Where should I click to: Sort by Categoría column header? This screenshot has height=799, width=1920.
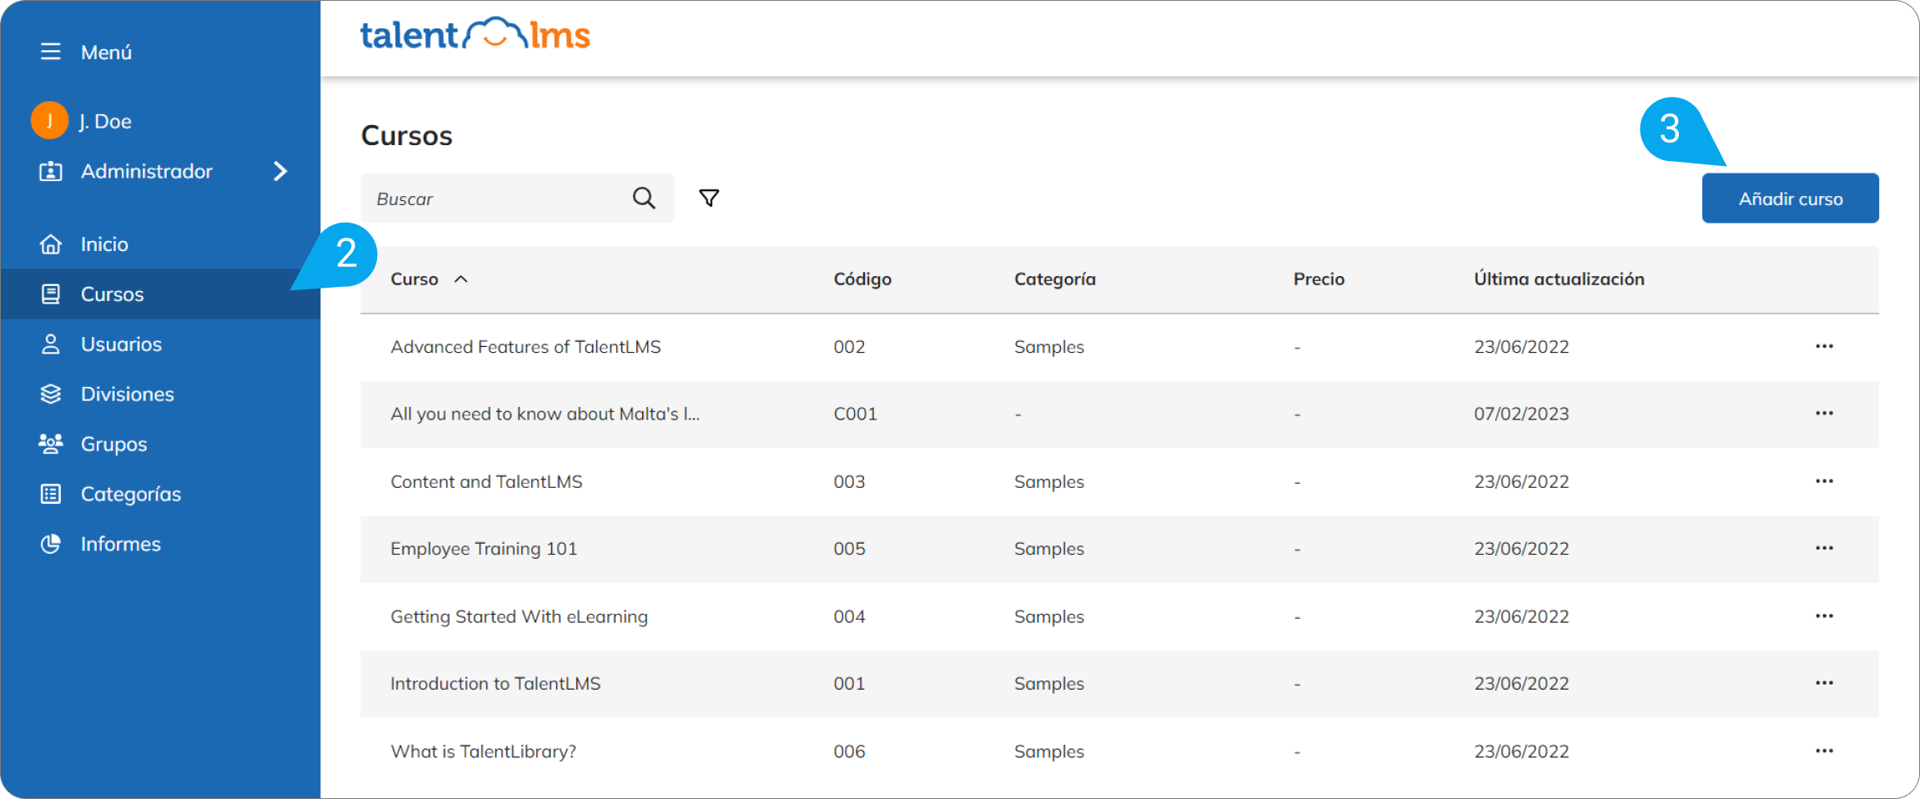(1055, 279)
